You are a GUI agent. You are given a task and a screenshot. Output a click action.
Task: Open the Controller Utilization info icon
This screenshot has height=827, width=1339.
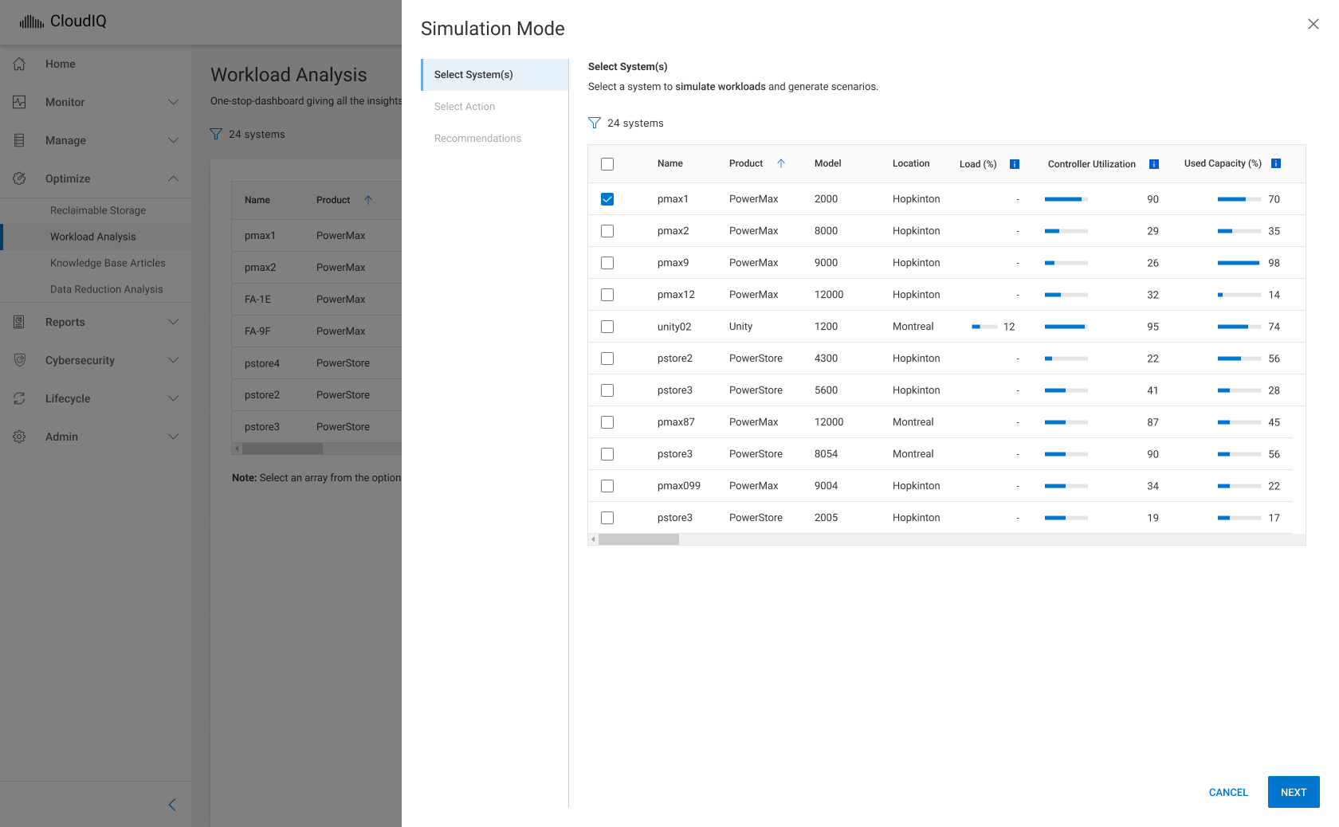(1154, 164)
